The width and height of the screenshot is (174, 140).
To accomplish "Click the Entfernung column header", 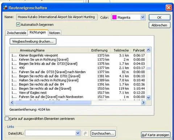I will (x=100, y=50).
